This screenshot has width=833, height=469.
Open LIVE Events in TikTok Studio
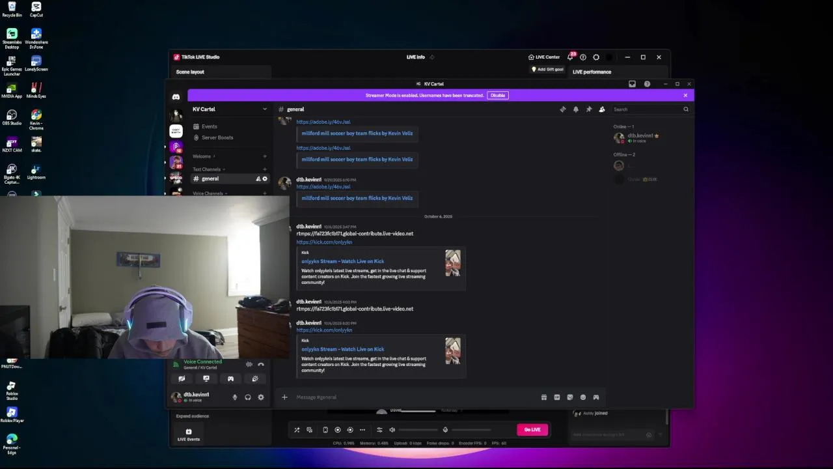click(x=189, y=434)
